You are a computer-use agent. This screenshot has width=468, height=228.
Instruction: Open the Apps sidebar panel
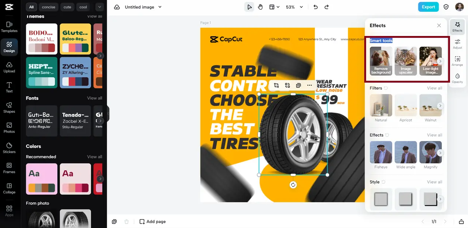click(9, 211)
